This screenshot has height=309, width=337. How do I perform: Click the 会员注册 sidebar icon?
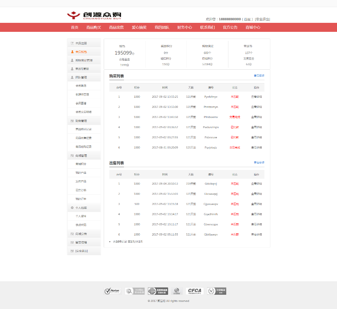tap(72, 43)
